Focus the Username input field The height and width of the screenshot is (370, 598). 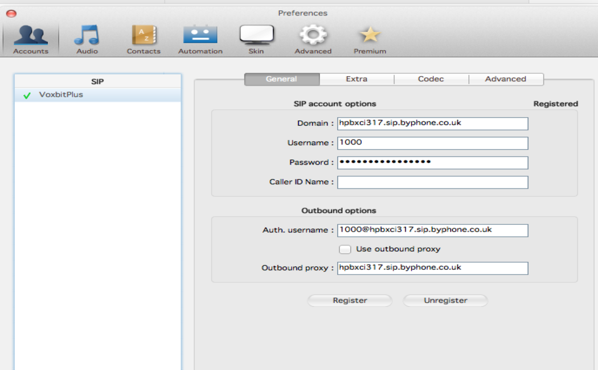432,143
